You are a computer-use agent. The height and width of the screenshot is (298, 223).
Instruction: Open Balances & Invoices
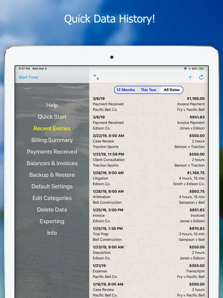(52, 163)
